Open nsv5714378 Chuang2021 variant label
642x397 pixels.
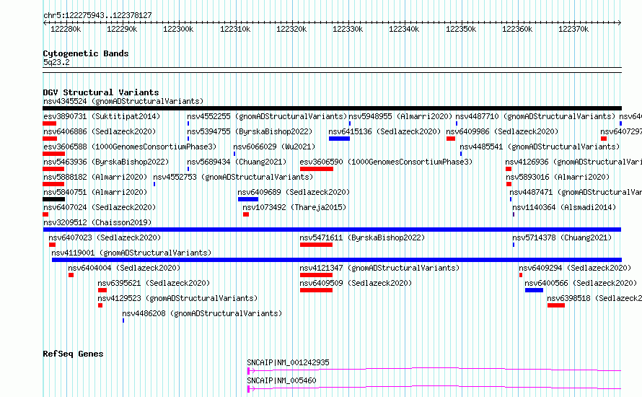click(x=562, y=237)
